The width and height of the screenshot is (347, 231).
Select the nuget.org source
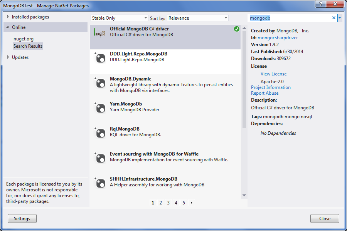(x=24, y=39)
